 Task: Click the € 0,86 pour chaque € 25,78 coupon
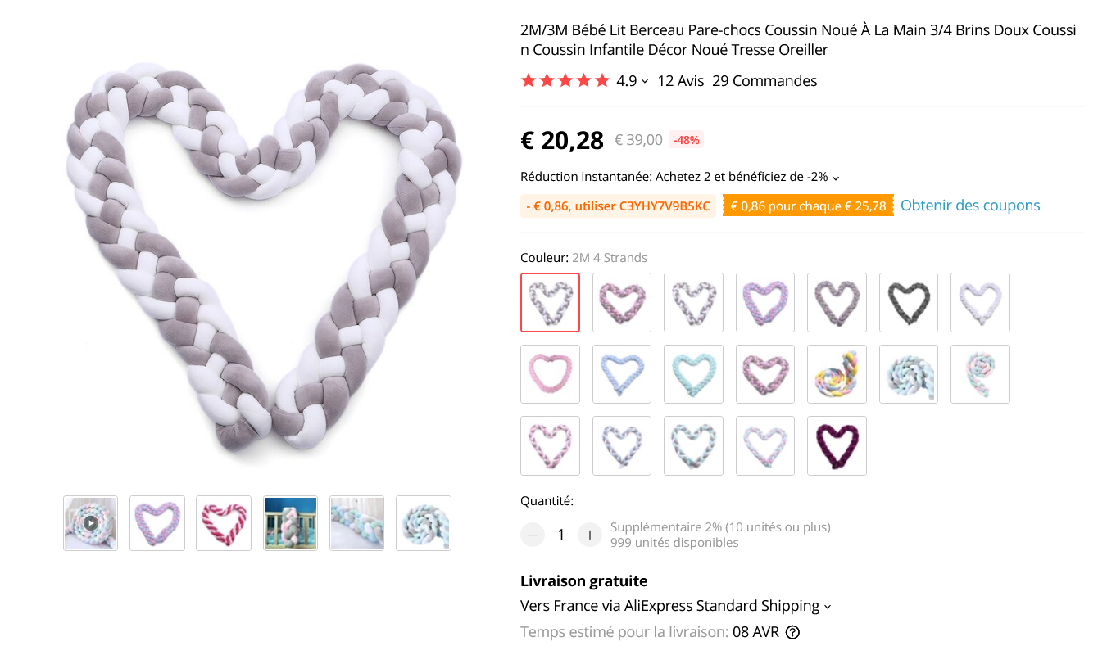click(808, 206)
